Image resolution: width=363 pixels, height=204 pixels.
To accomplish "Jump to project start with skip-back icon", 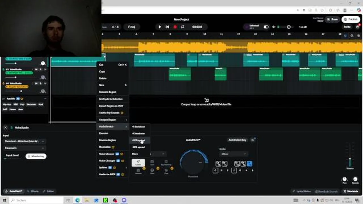I will point(167,27).
